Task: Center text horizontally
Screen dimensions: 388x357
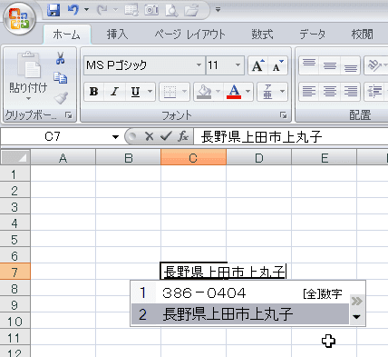Action: point(330,91)
